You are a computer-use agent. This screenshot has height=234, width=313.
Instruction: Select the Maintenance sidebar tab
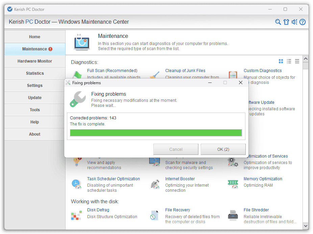click(x=35, y=49)
